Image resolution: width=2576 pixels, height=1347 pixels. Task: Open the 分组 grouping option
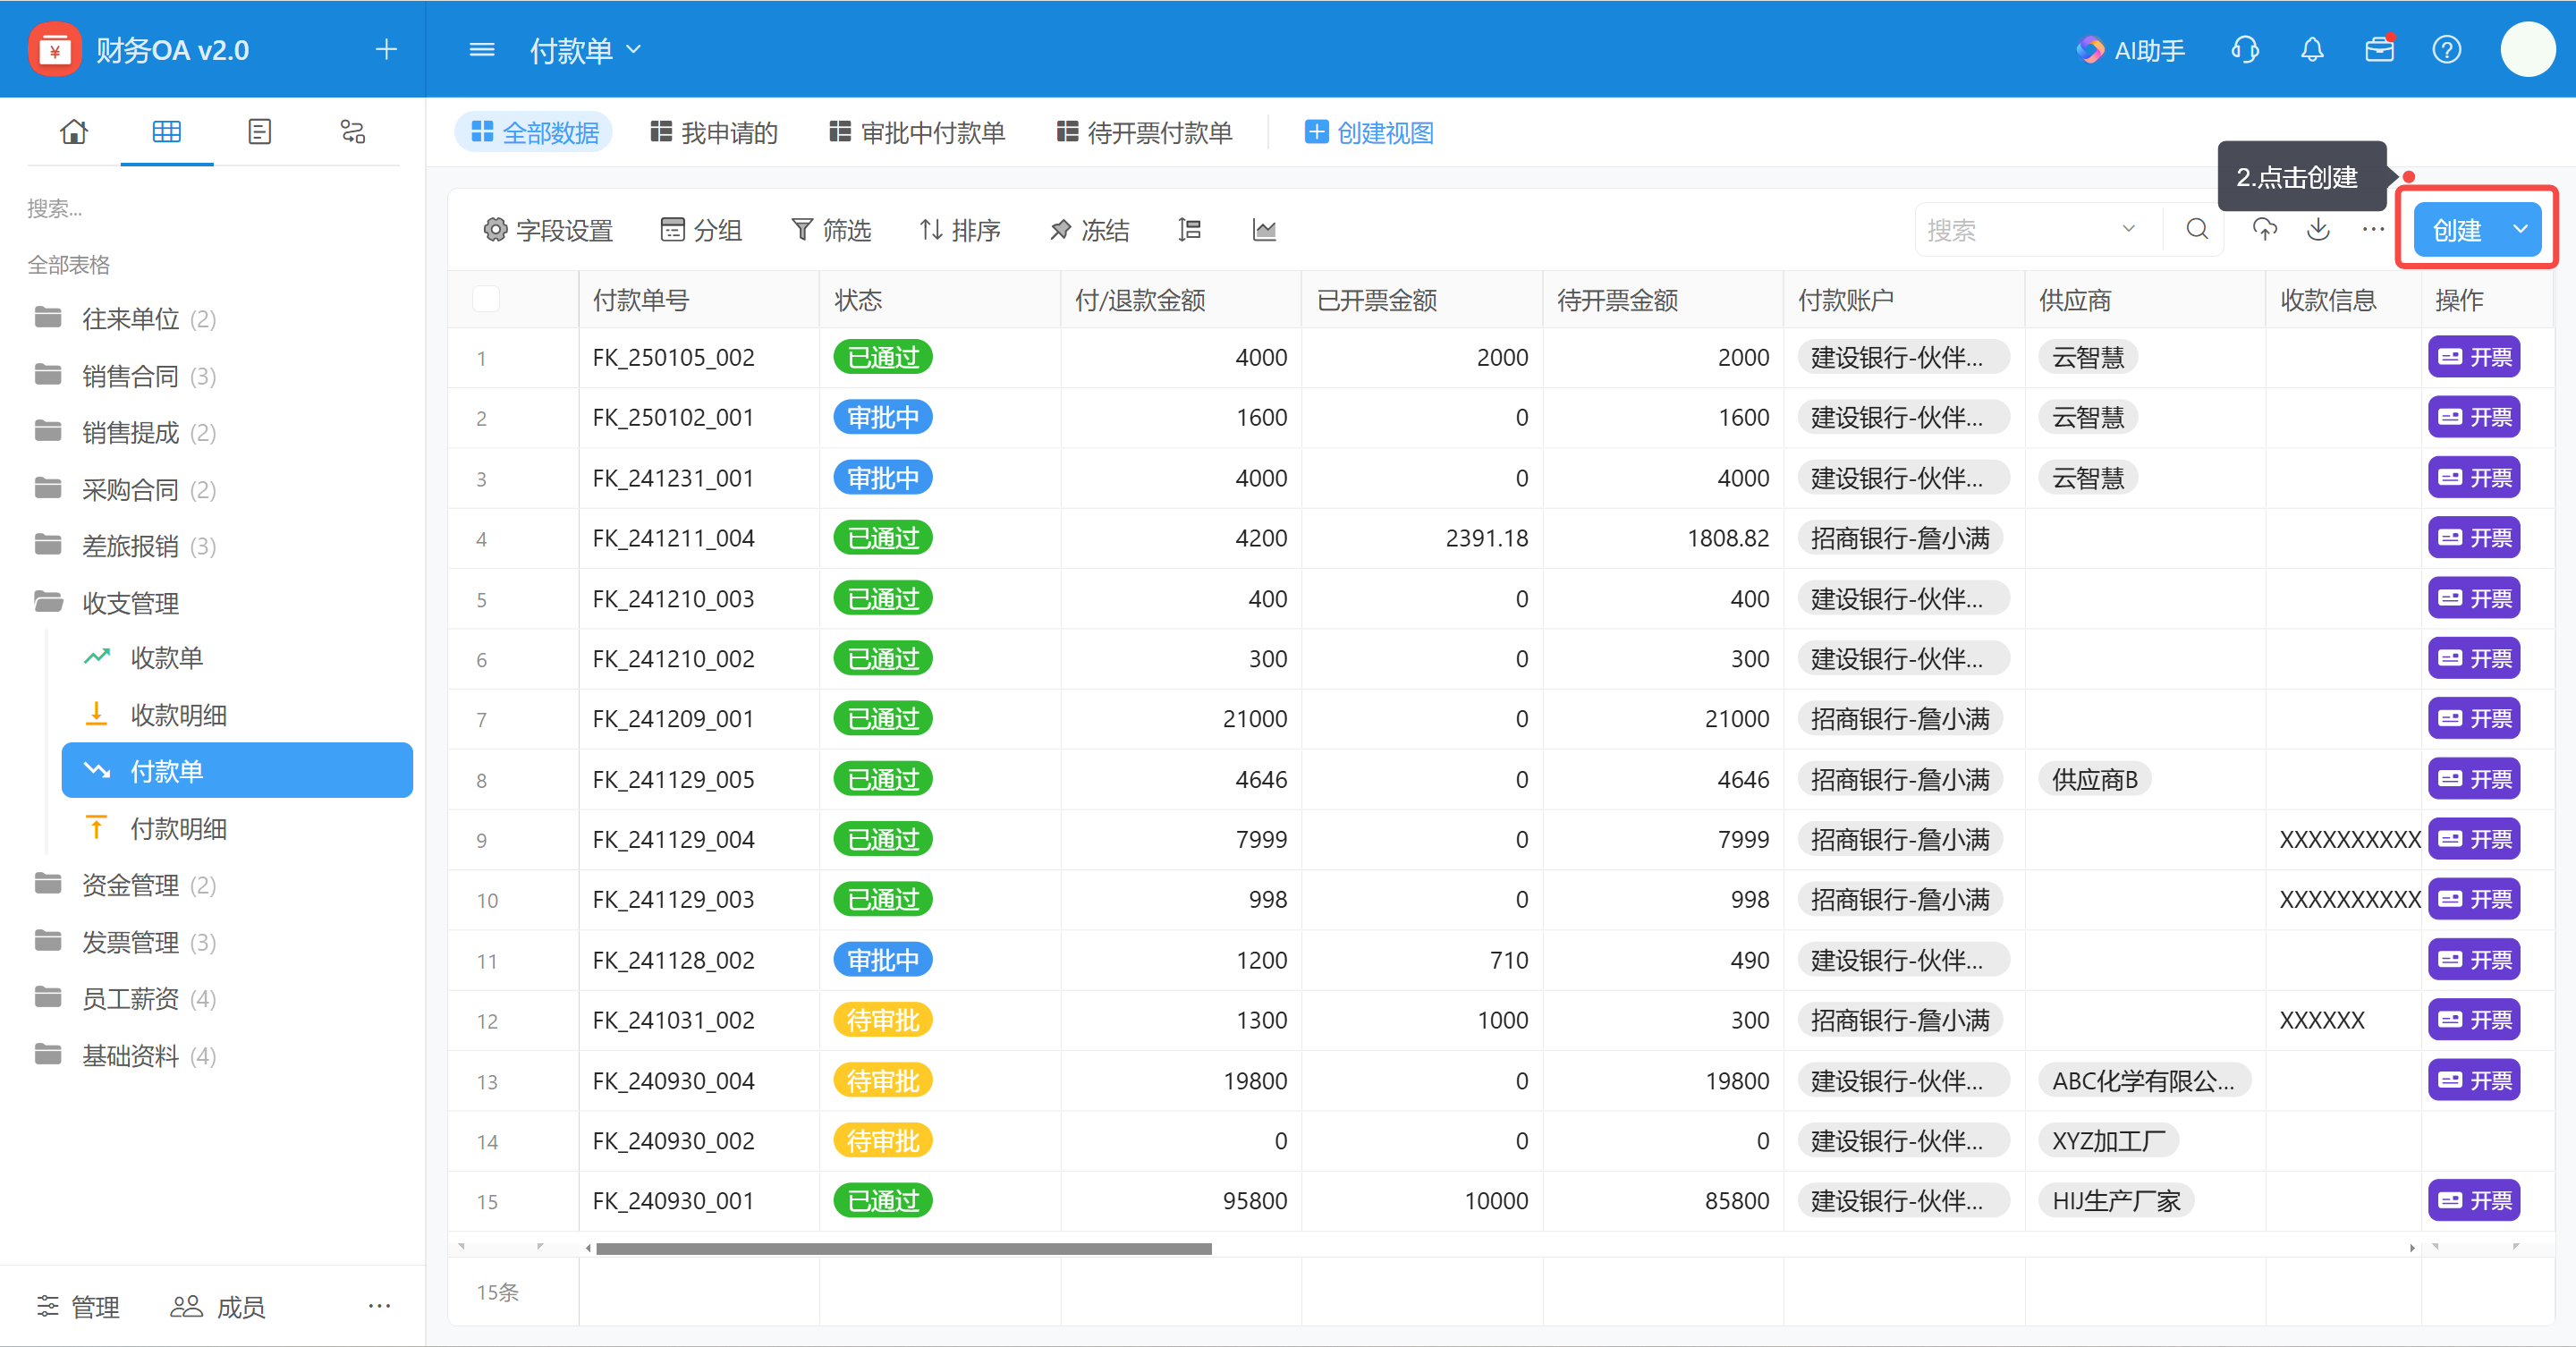pos(701,230)
